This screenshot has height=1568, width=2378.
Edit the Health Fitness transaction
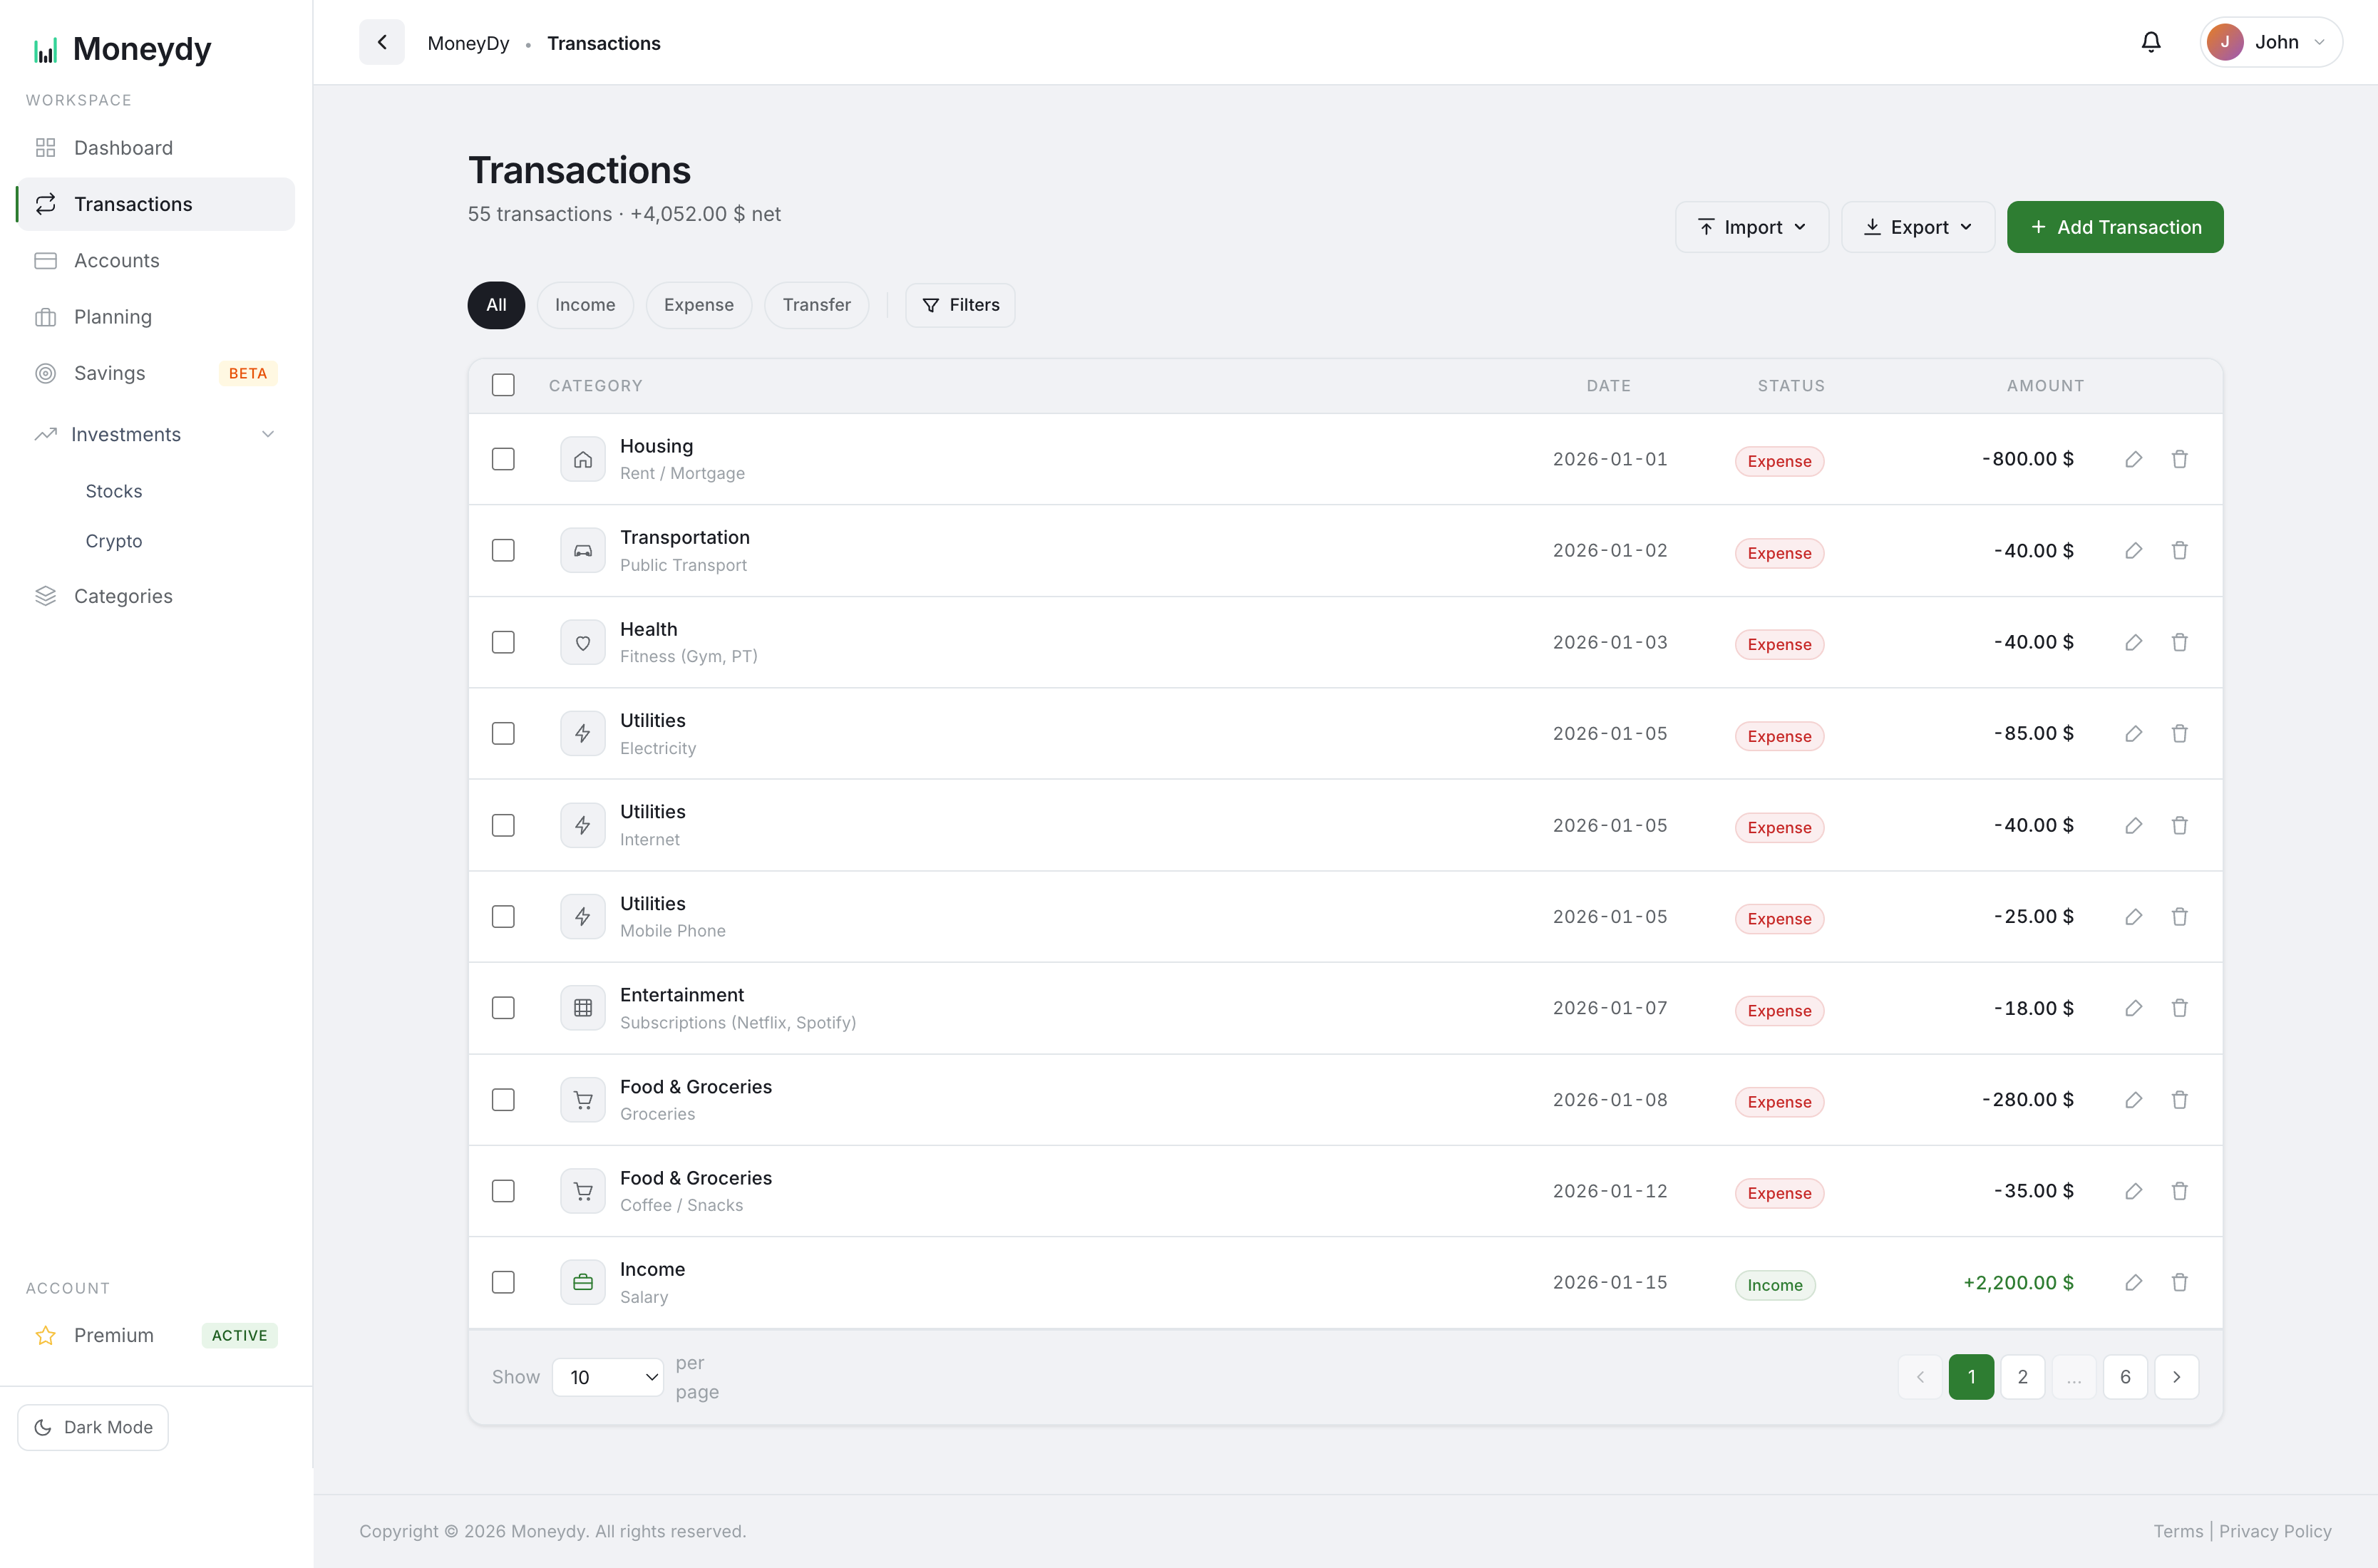pyautogui.click(x=2133, y=642)
